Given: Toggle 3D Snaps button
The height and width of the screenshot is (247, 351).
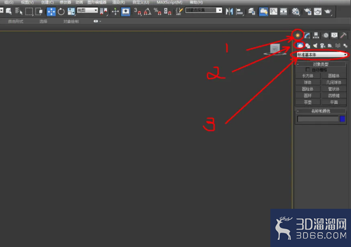Looking at the screenshot, I should click(x=138, y=11).
